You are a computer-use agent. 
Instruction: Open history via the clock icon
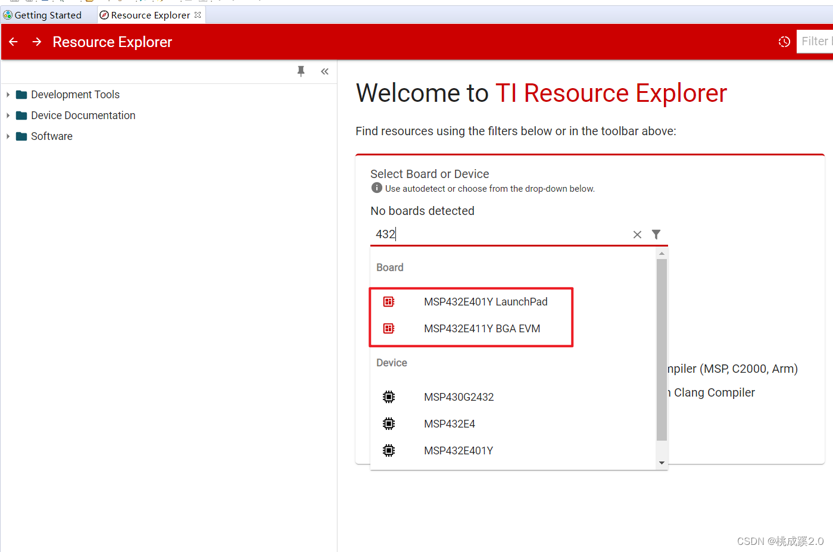click(x=784, y=42)
